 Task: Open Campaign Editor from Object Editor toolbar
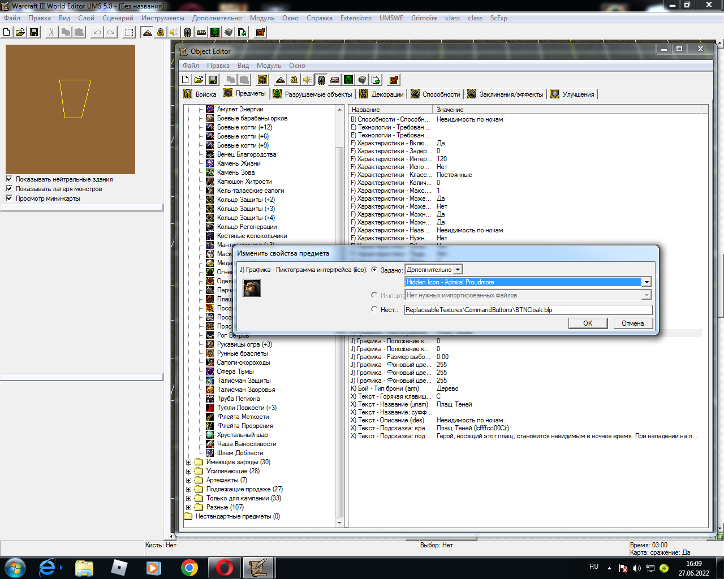point(335,80)
